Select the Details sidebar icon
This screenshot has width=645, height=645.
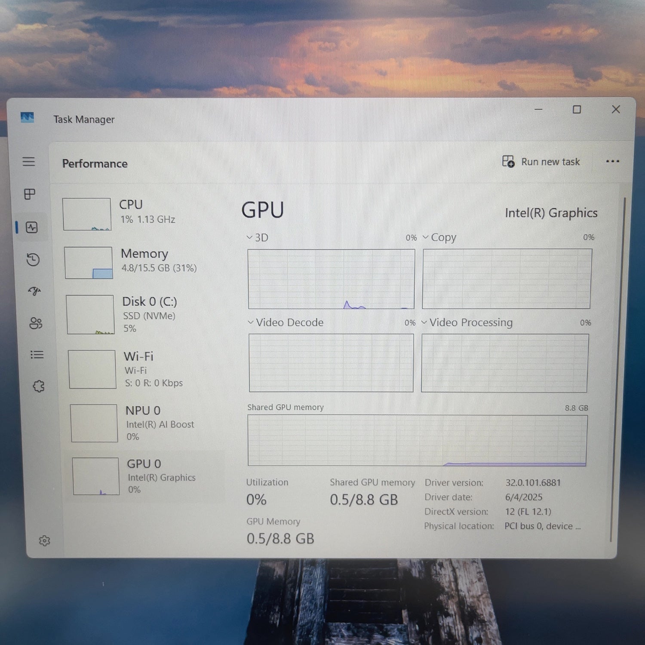tap(37, 354)
